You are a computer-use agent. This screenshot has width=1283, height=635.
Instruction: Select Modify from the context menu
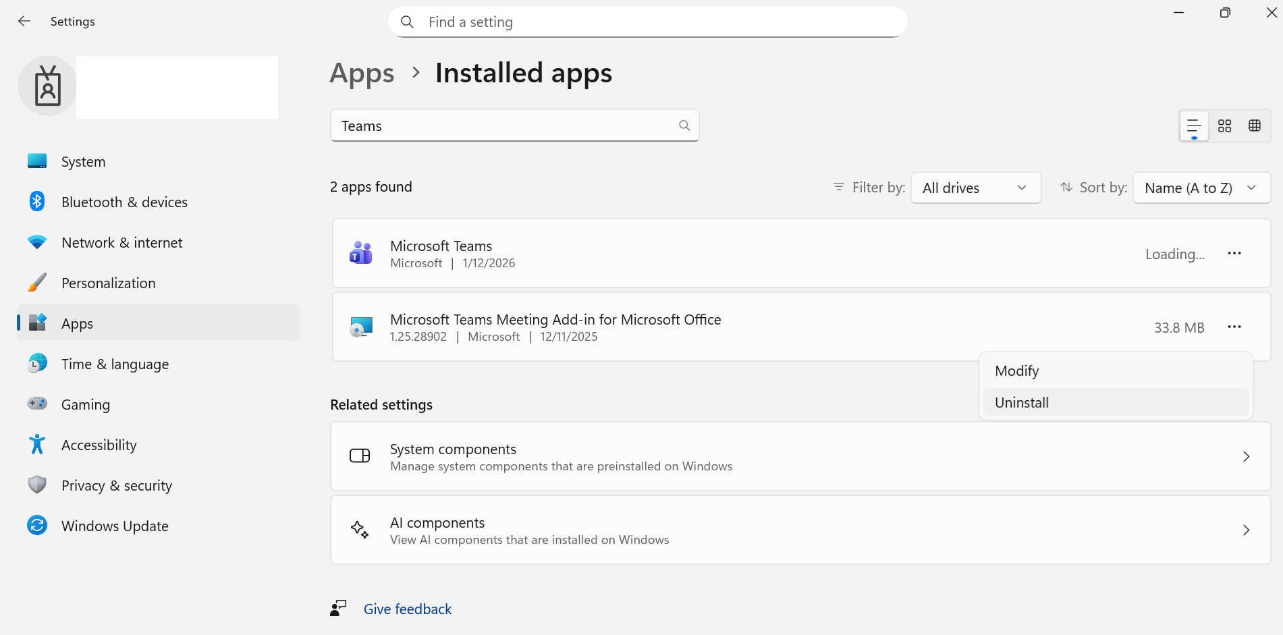[x=1016, y=370]
